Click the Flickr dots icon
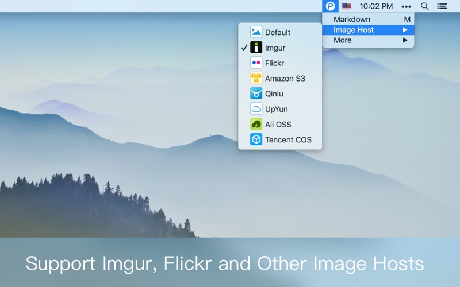This screenshot has width=460, height=287. [x=256, y=63]
